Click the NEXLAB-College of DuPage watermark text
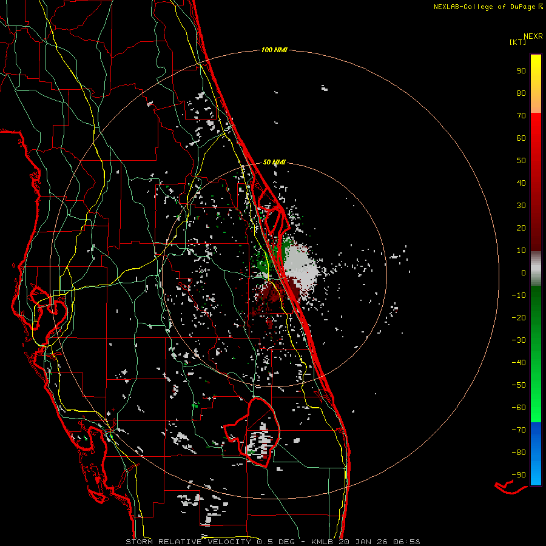This screenshot has width=546, height=546. tap(488, 7)
